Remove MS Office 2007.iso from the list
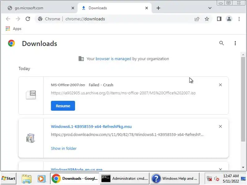The width and height of the screenshot is (247, 185). pos(220,85)
